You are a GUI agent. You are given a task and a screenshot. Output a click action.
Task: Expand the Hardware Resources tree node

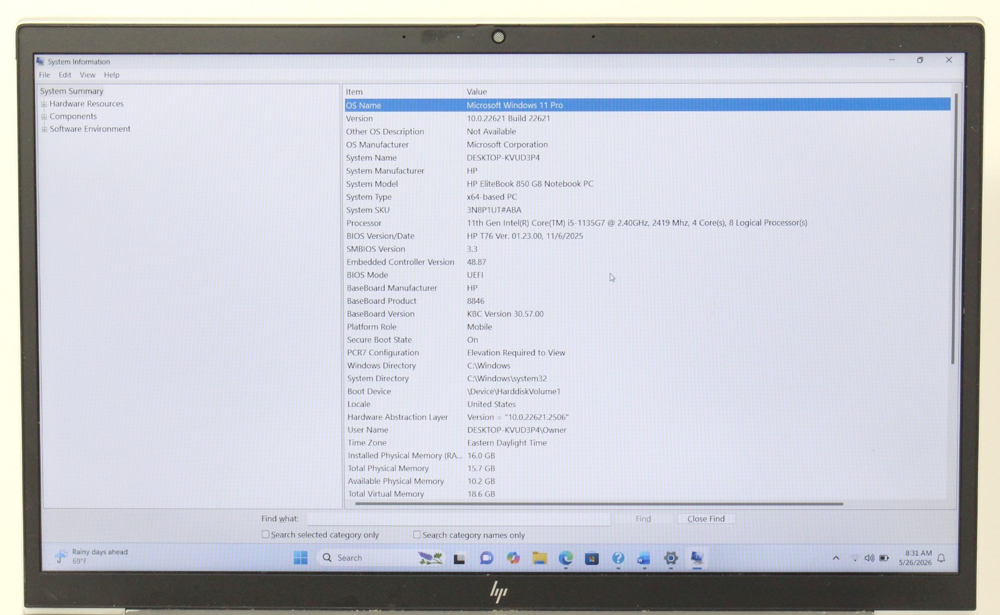point(44,104)
